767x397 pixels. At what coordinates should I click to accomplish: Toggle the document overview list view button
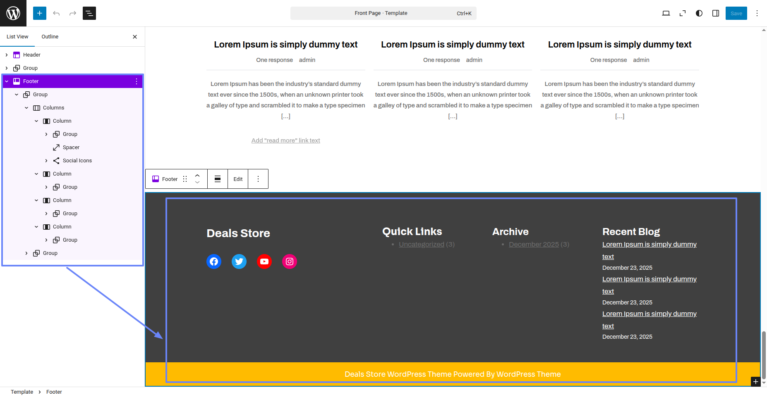coord(89,13)
